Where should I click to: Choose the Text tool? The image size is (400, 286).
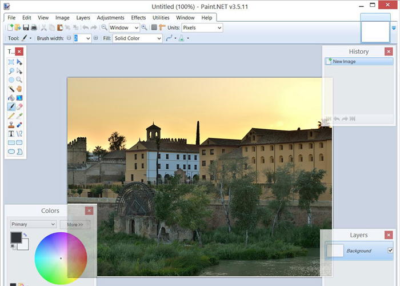coord(11,133)
